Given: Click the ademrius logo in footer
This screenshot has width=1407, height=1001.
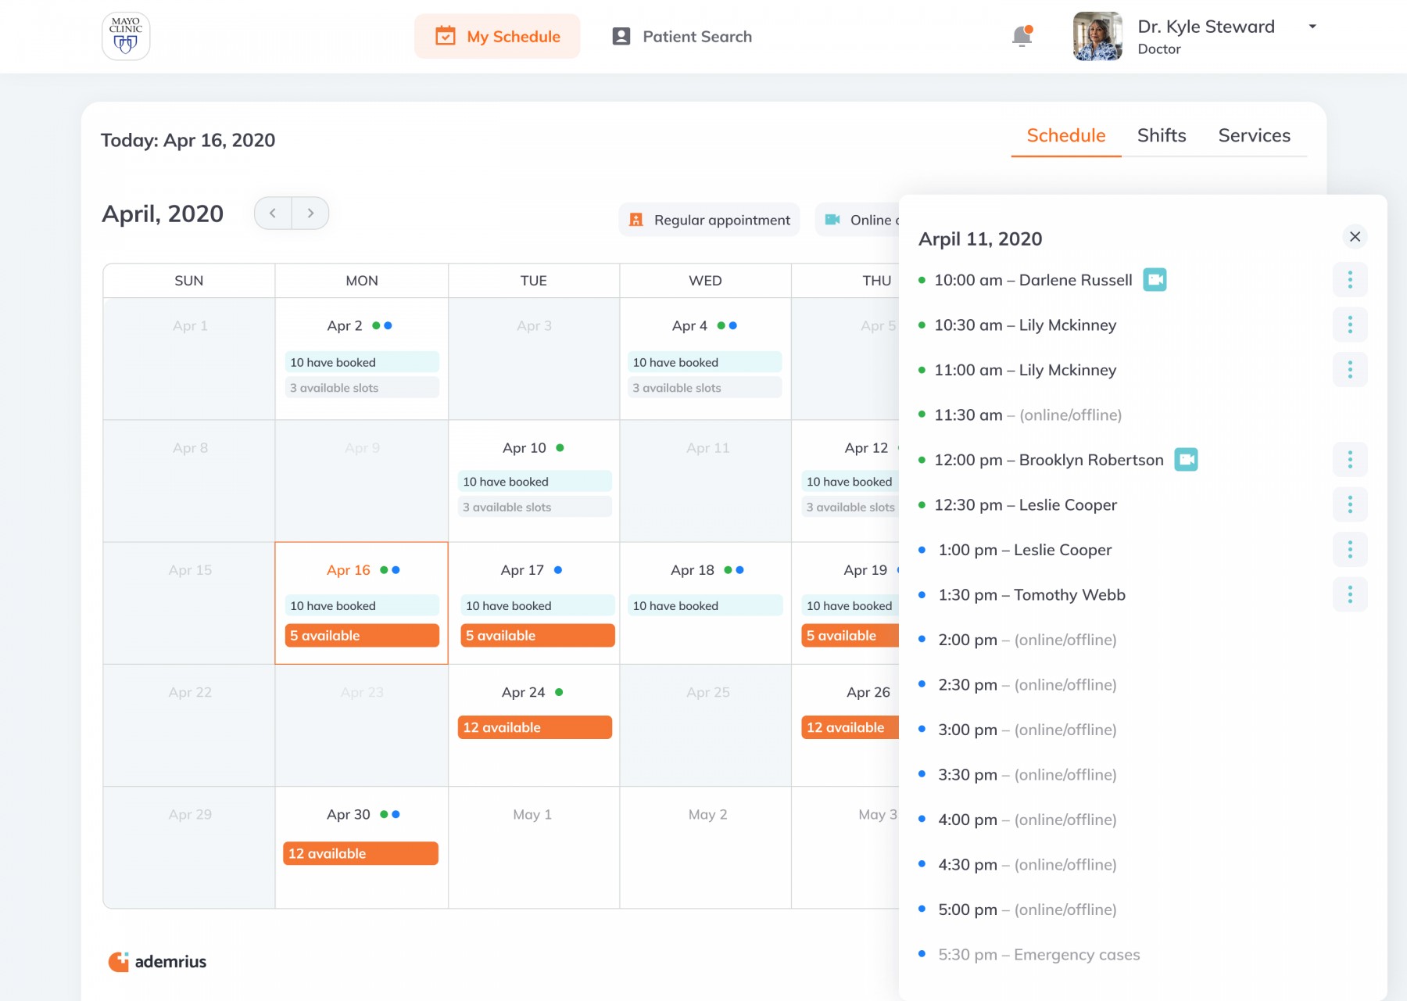Looking at the screenshot, I should tap(158, 962).
